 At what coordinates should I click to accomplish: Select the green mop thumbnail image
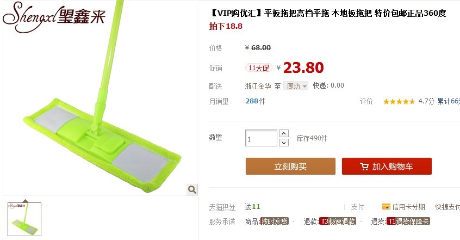click(x=24, y=219)
